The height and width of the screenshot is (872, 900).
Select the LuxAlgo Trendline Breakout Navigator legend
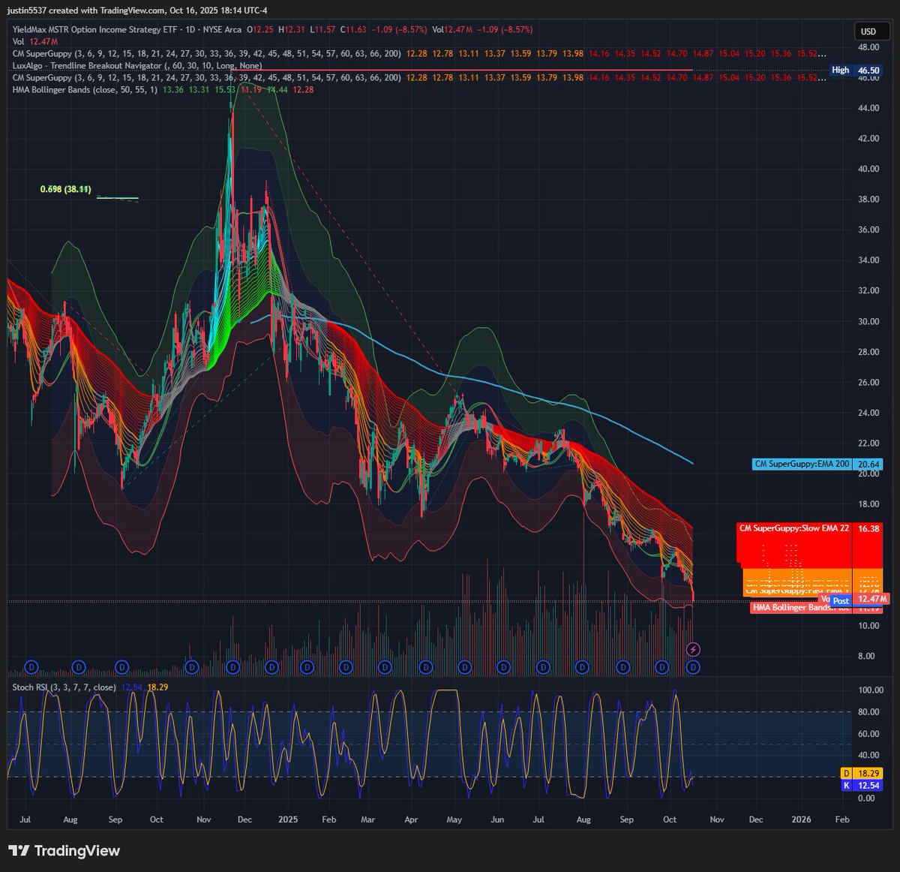(137, 66)
